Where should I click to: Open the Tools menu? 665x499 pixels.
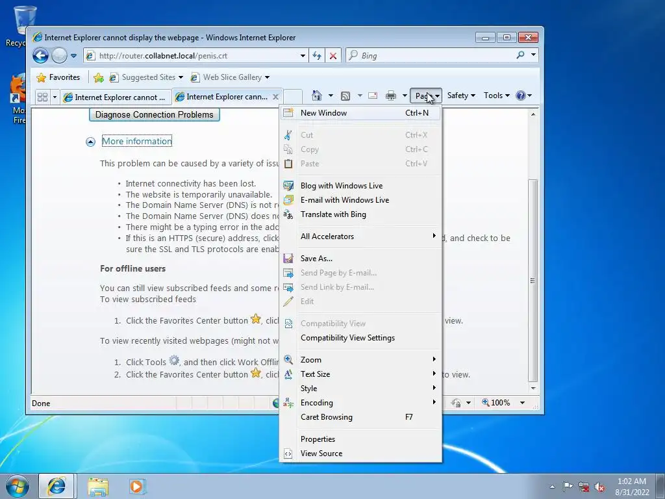tap(497, 96)
